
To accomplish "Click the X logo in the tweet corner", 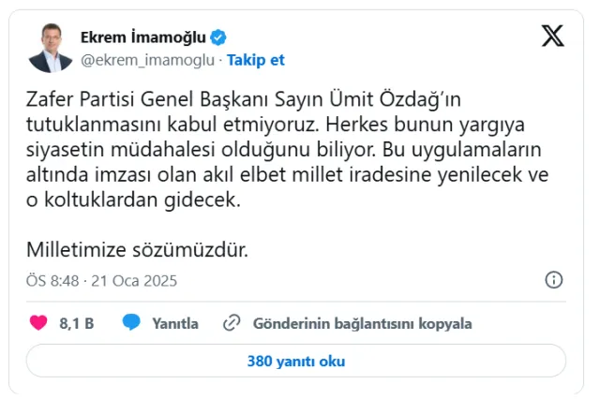I will click(552, 36).
